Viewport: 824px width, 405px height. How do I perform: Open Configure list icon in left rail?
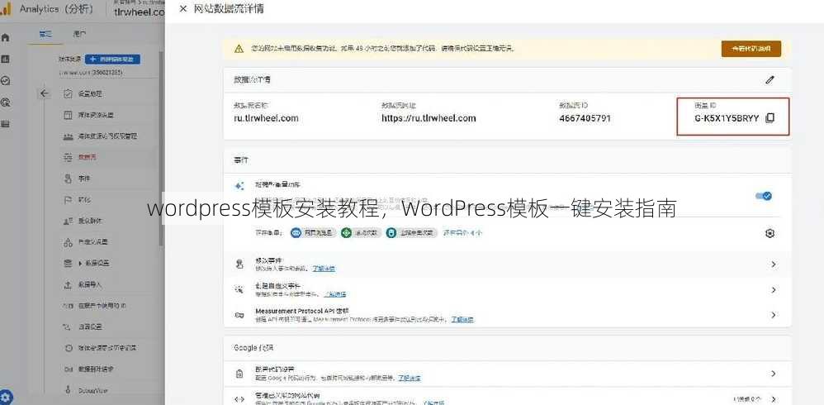(x=5, y=124)
